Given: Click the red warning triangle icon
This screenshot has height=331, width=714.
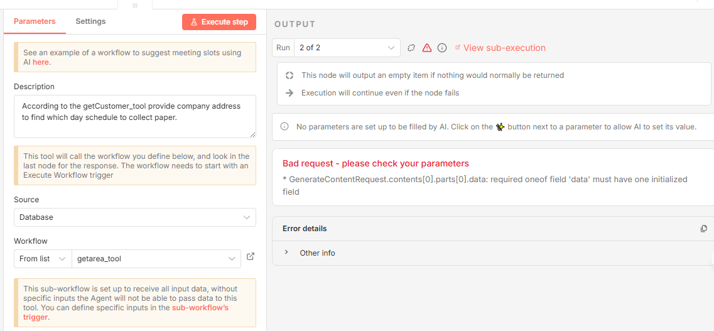Looking at the screenshot, I should [x=427, y=48].
